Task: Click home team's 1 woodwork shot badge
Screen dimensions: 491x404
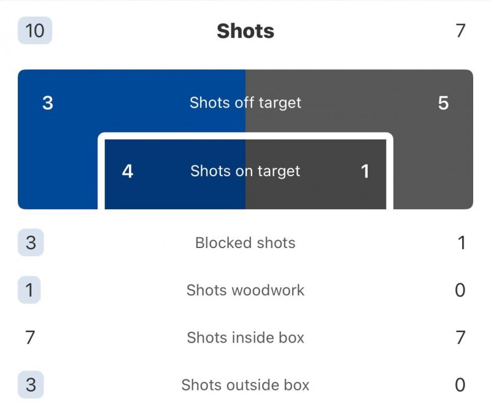Action: (x=29, y=290)
